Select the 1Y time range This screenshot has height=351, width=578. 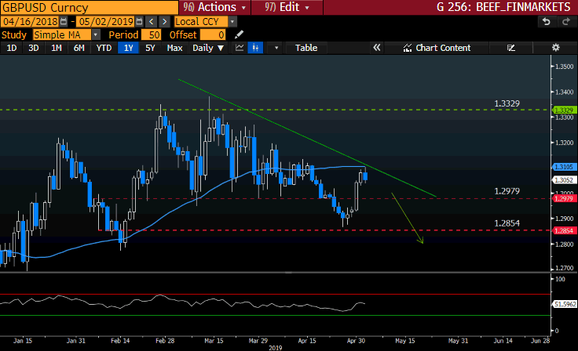(x=127, y=48)
